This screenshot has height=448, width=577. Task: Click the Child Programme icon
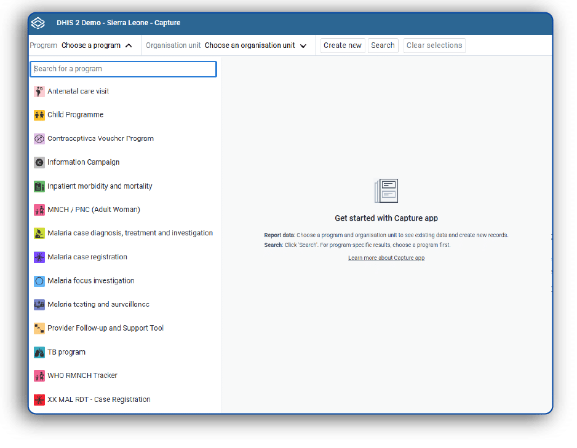(39, 115)
